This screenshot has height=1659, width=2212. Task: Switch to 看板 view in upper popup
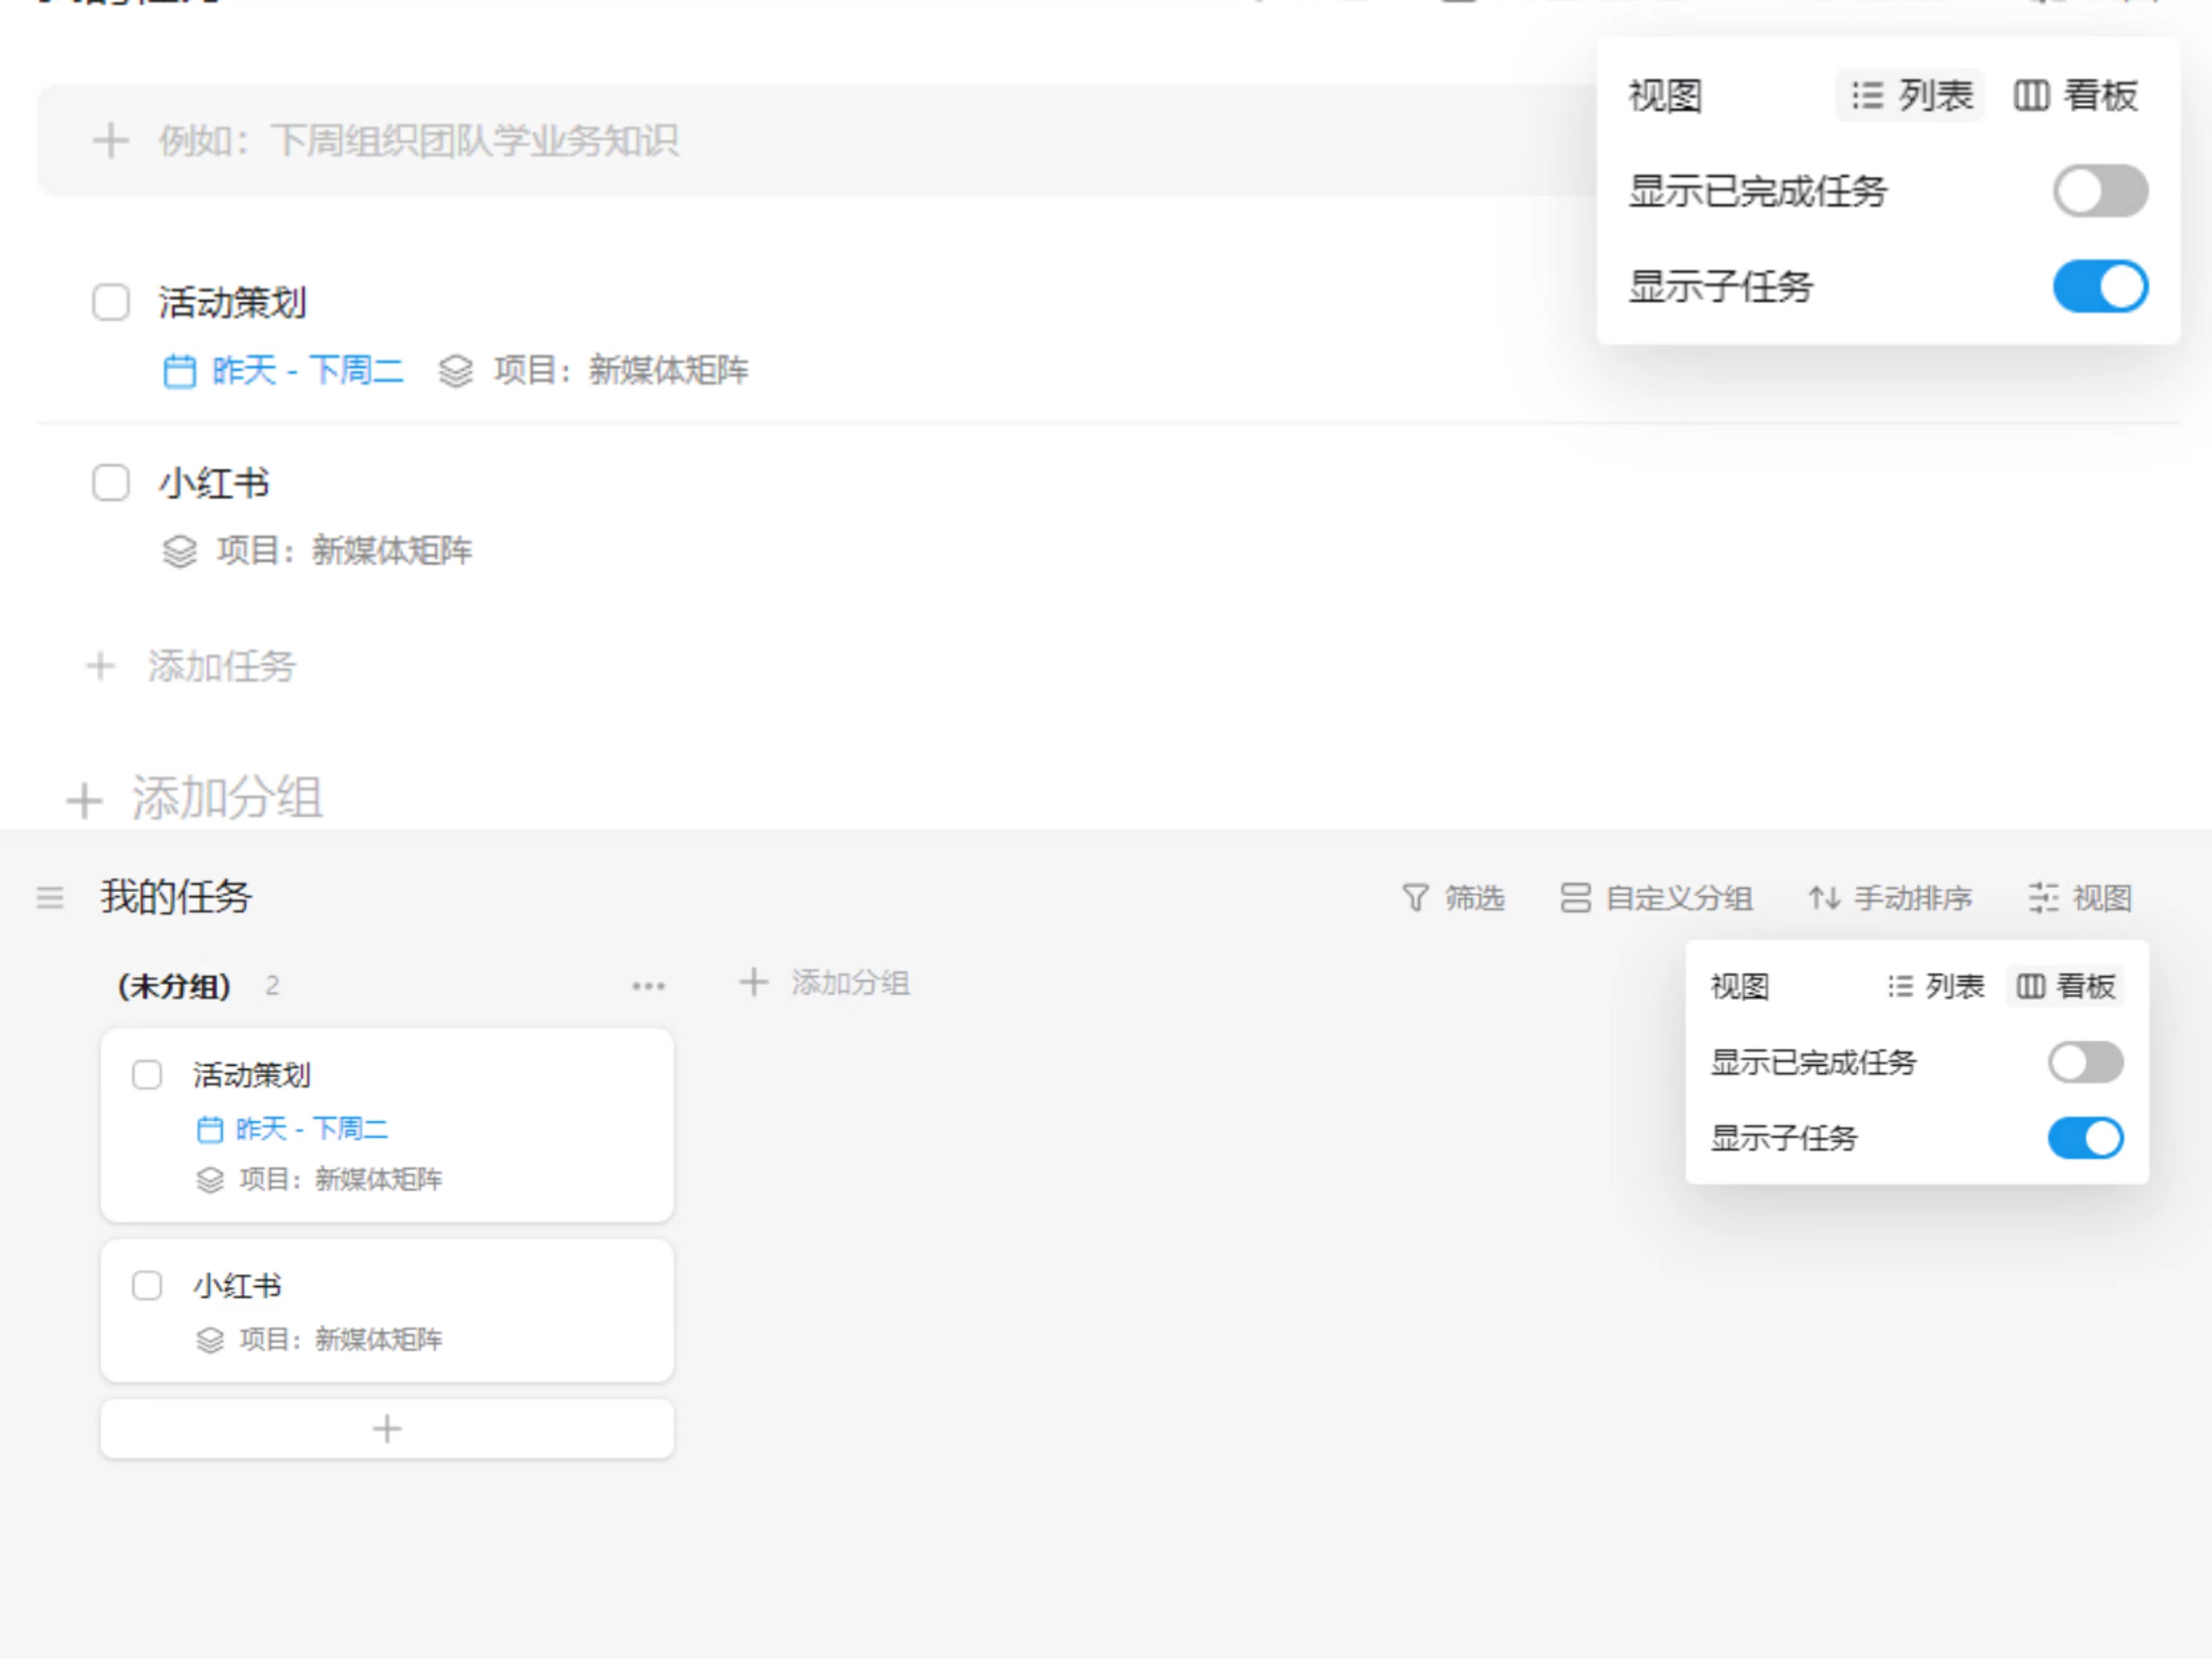[2075, 96]
